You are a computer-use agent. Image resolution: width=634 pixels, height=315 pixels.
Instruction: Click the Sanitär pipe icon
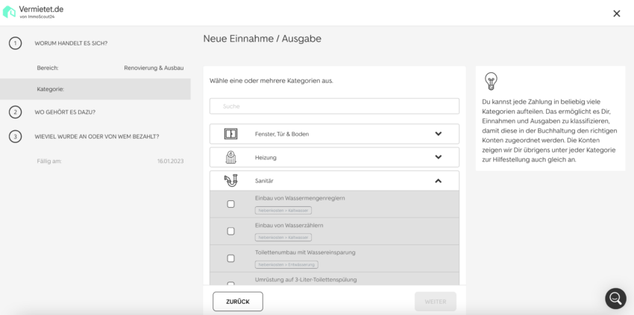pos(230,180)
